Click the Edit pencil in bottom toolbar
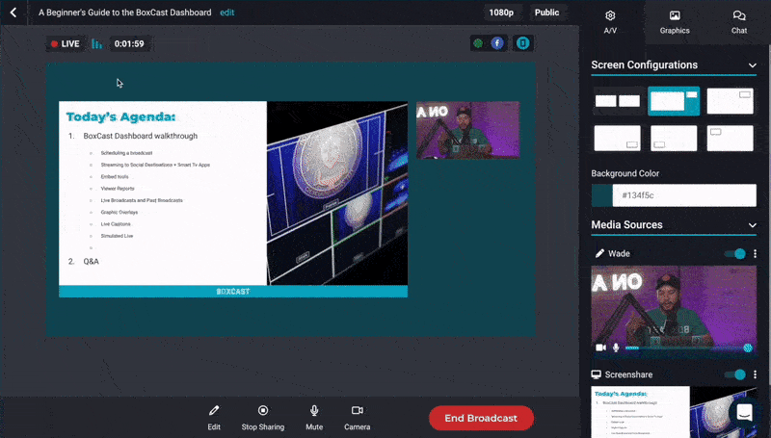The height and width of the screenshot is (438, 771). click(214, 417)
